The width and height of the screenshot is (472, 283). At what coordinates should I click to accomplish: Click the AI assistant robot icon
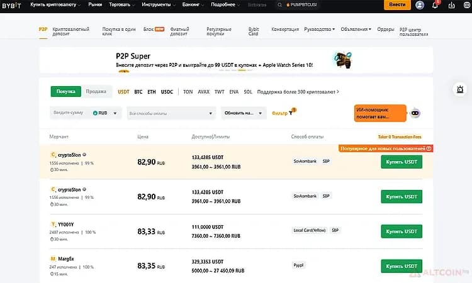[x=415, y=113]
